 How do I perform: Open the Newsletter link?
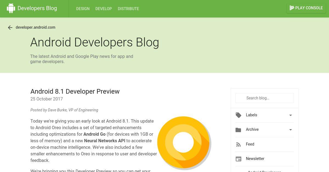(x=255, y=159)
